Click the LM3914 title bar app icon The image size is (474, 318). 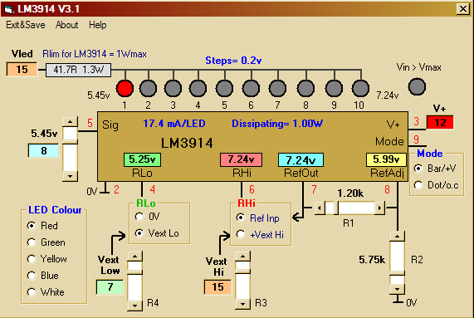coord(8,9)
